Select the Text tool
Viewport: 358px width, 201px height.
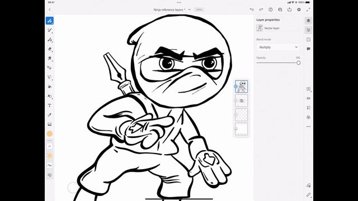pos(50,106)
